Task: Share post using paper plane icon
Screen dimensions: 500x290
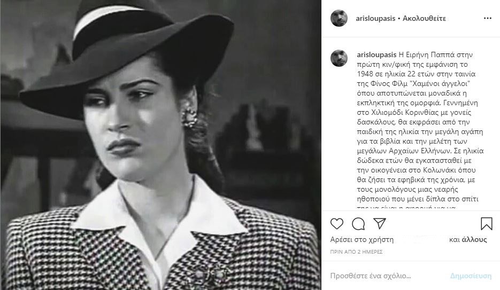Action: point(380,223)
